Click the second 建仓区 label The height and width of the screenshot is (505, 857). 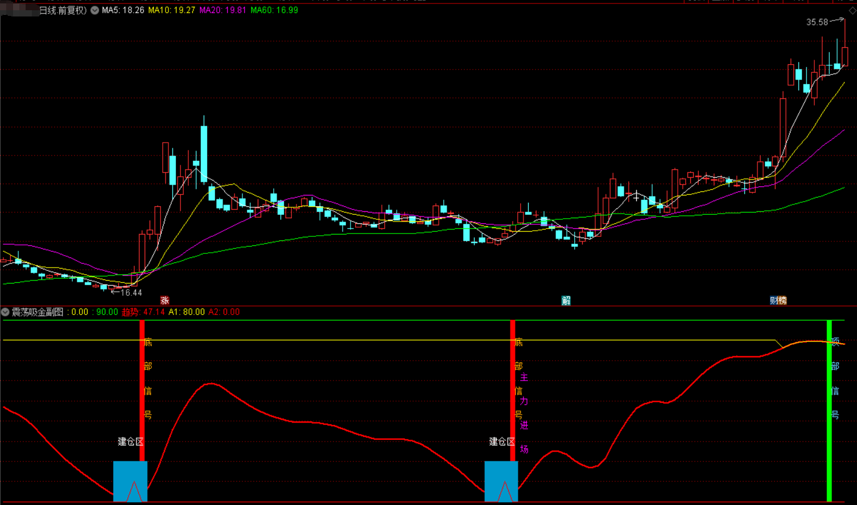(x=502, y=441)
